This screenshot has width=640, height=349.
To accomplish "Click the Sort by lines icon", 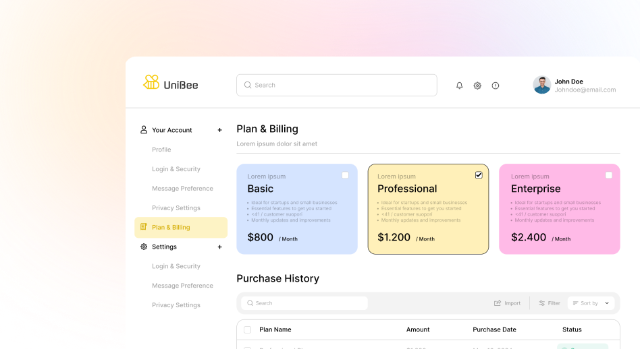I will click(x=575, y=303).
